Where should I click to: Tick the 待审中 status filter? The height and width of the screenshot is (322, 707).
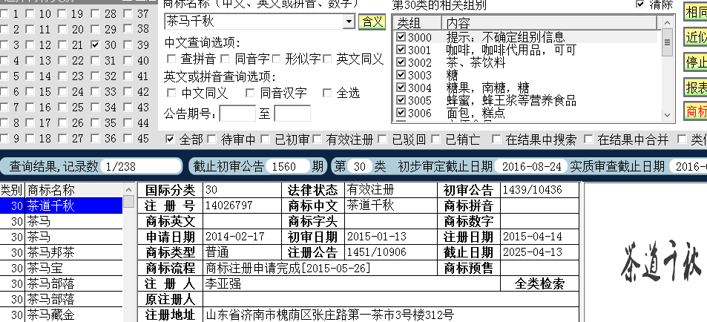pyautogui.click(x=211, y=139)
